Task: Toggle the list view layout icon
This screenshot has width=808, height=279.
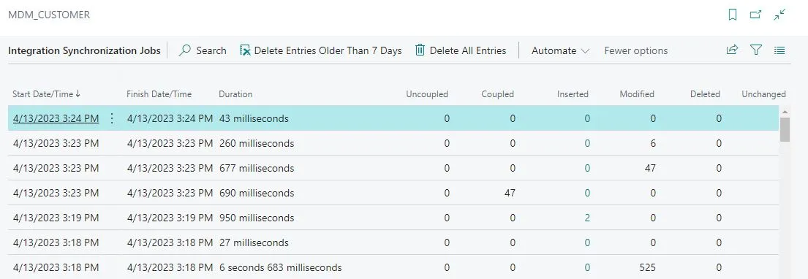Action: tap(779, 50)
